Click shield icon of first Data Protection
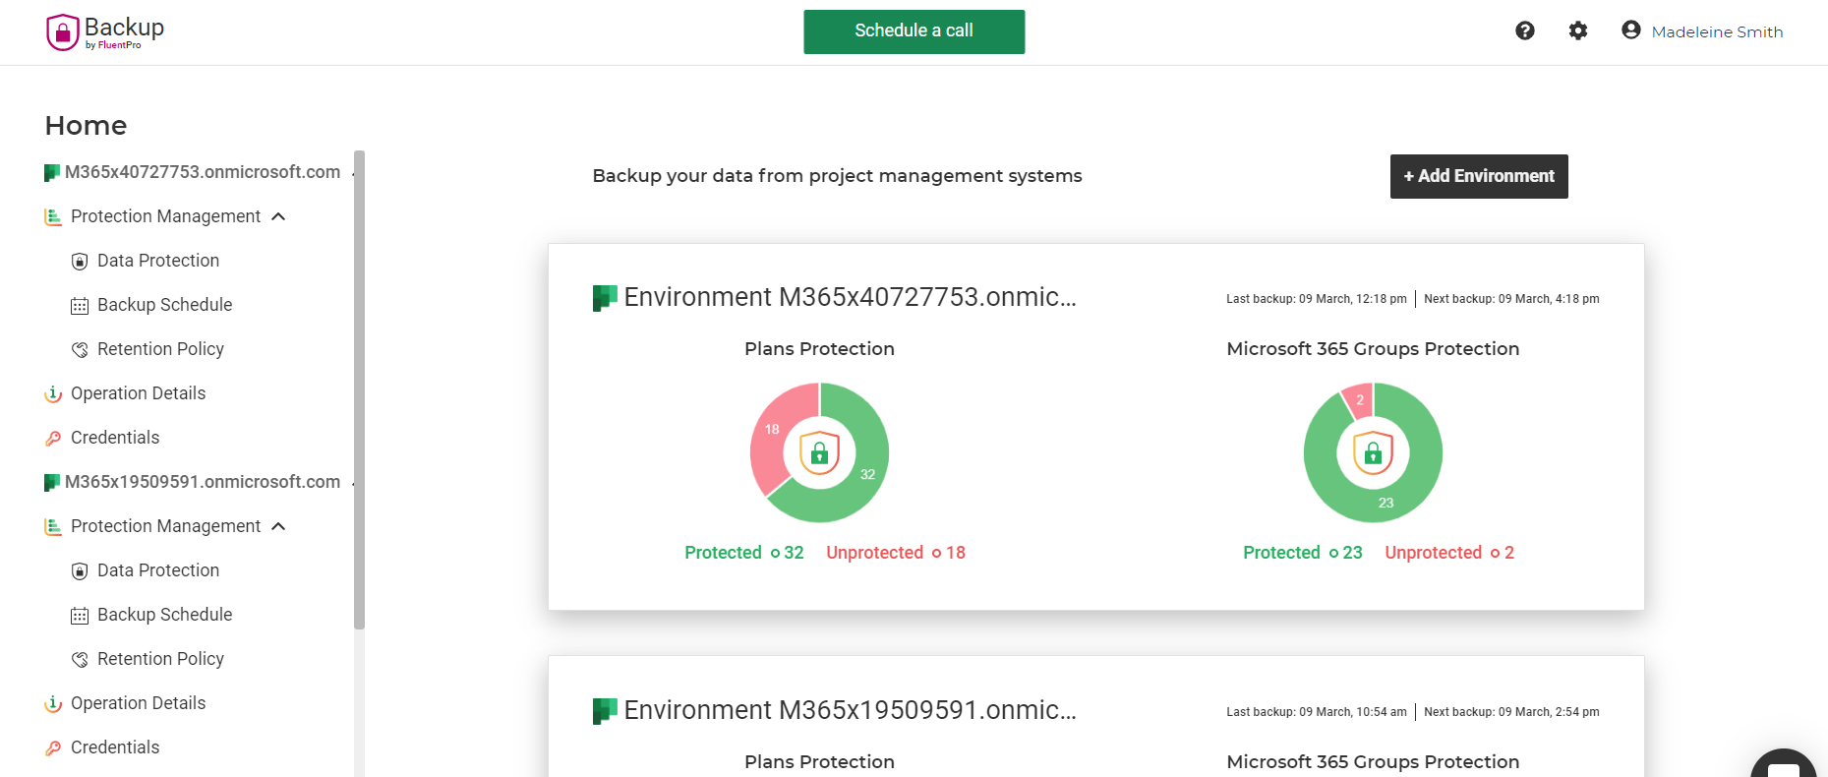The width and height of the screenshot is (1828, 777). (80, 262)
